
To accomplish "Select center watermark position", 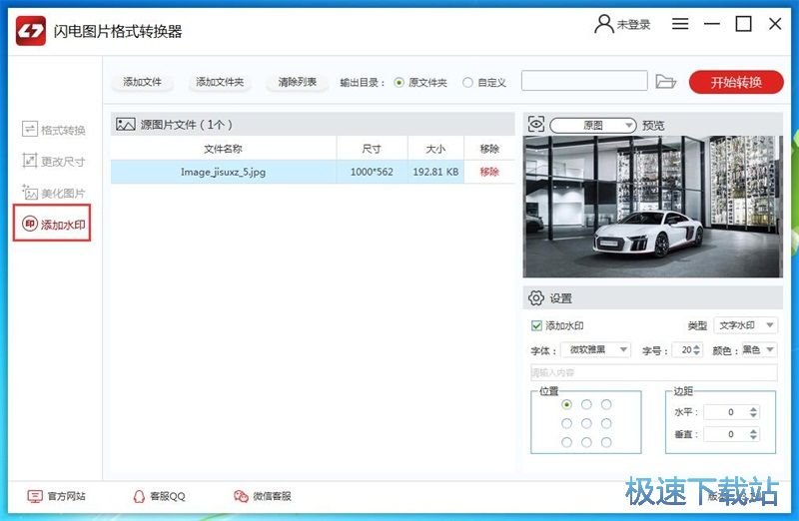I will click(x=586, y=423).
